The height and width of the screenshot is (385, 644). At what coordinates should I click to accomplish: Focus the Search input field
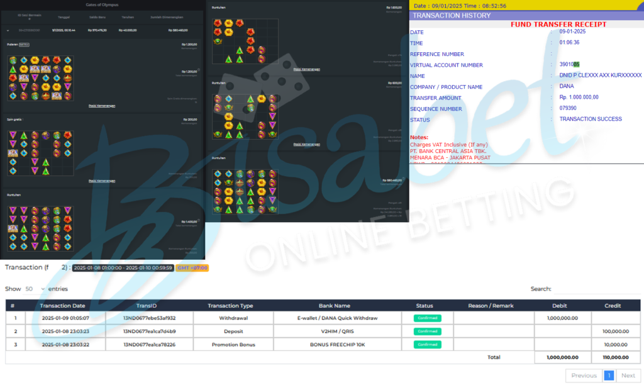pos(597,289)
